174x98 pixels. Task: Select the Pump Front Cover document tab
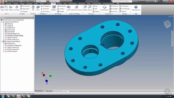[61, 91]
